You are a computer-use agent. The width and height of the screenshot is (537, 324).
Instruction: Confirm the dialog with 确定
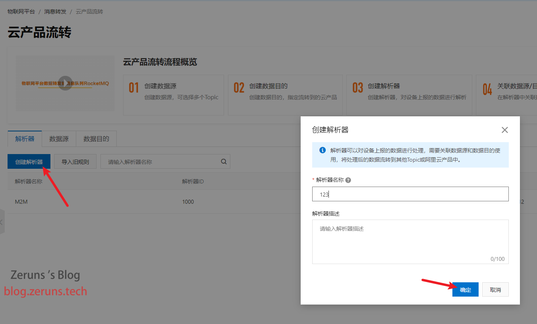tap(465, 290)
